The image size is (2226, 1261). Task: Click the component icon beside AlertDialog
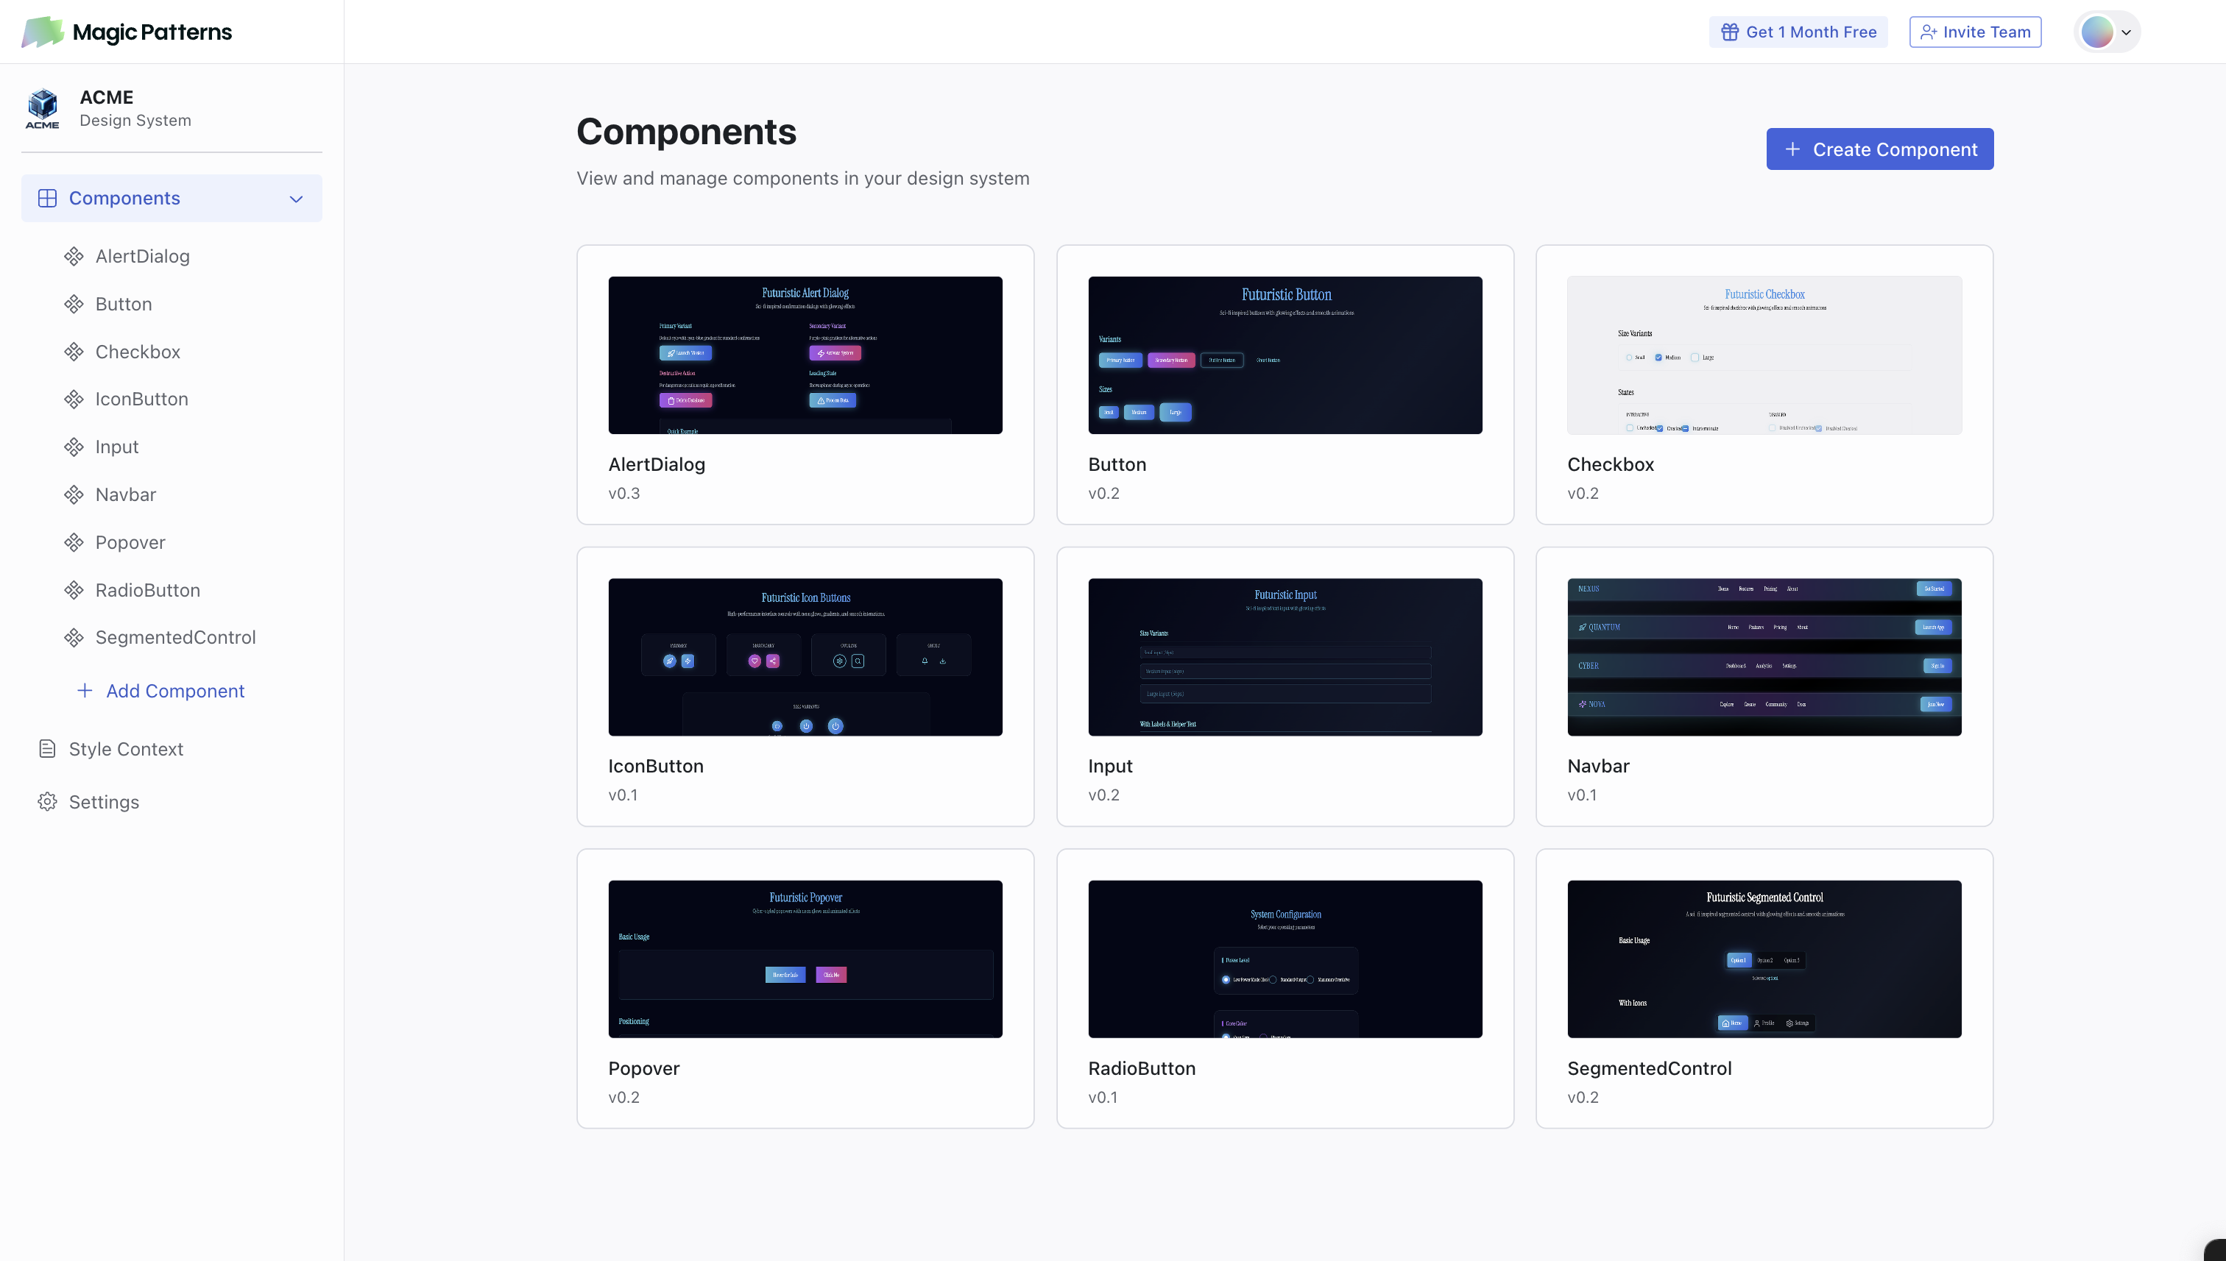(74, 256)
